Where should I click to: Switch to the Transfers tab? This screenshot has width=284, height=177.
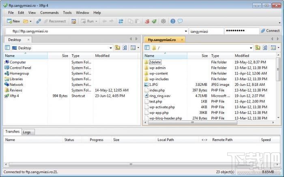coord(12,132)
